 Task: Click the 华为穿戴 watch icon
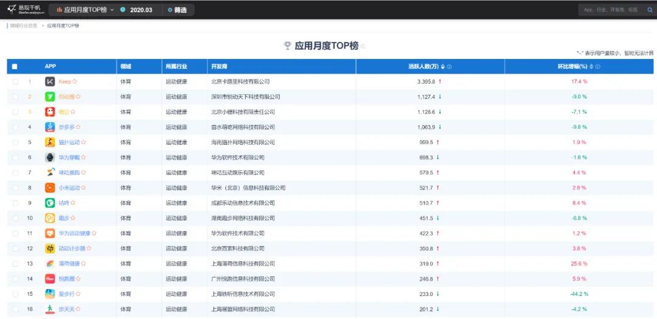pyautogui.click(x=50, y=157)
